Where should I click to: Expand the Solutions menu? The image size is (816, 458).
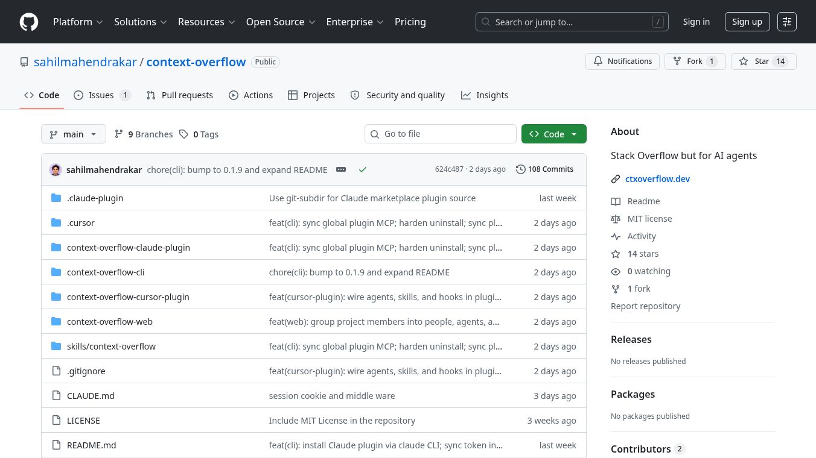pos(140,22)
